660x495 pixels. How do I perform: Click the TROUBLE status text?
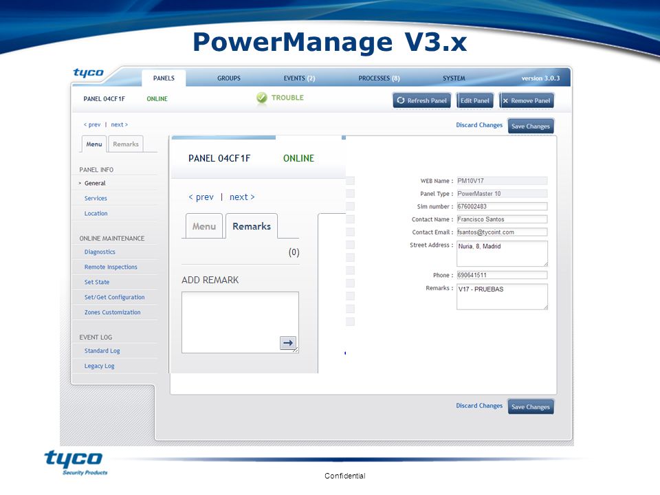pos(287,98)
